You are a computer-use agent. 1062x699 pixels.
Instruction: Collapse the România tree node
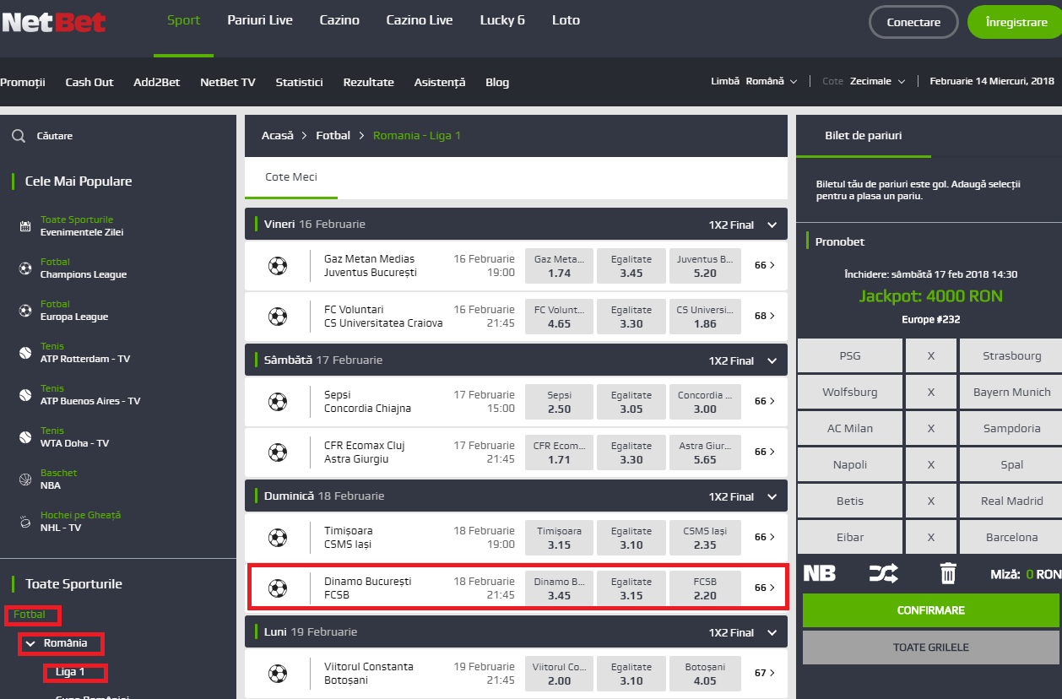click(30, 643)
